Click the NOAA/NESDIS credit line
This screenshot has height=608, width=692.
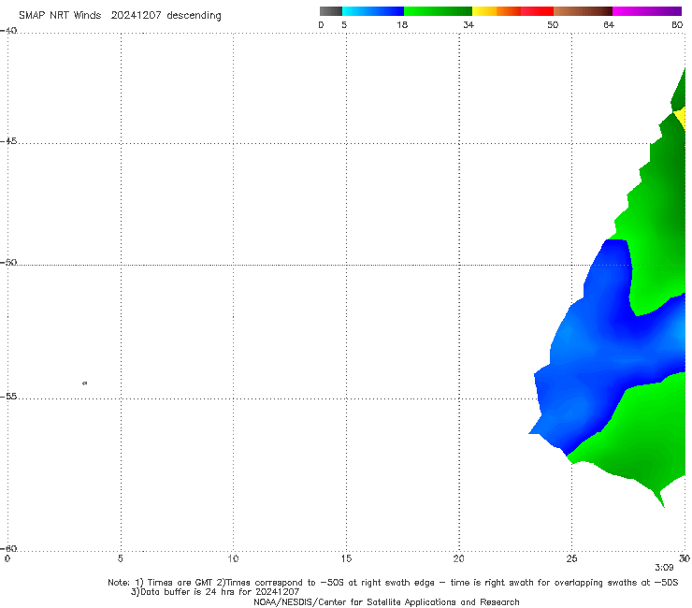(x=386, y=602)
